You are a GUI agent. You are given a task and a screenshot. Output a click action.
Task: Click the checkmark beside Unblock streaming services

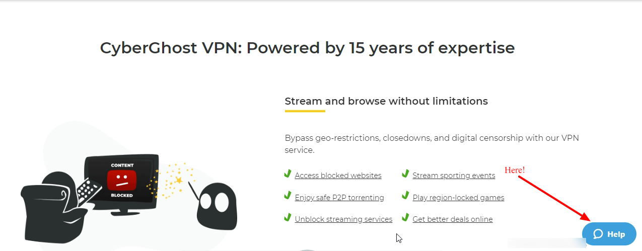pos(288,217)
